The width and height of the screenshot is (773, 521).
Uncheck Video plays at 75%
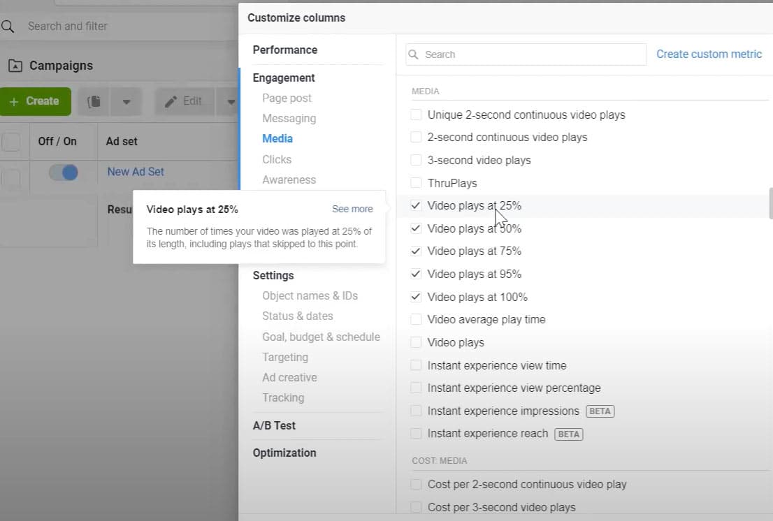416,251
